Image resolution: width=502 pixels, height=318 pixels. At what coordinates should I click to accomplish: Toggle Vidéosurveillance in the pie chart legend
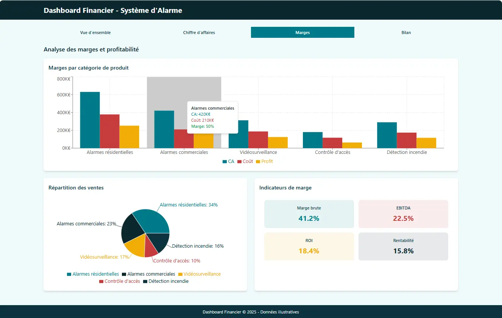click(199, 274)
